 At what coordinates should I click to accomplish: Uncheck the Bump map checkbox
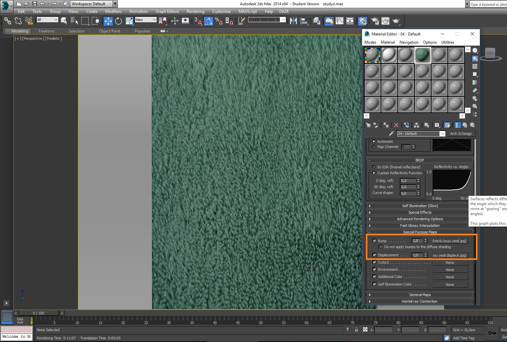[x=375, y=241]
